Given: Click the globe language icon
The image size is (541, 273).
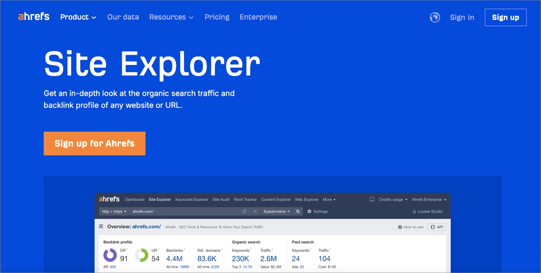Looking at the screenshot, I should [435, 17].
